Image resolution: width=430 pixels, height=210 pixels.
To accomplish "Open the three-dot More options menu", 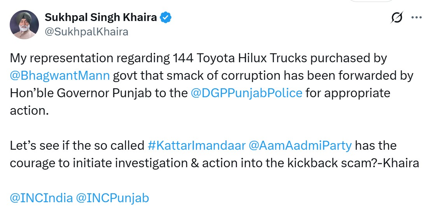I will [416, 17].
